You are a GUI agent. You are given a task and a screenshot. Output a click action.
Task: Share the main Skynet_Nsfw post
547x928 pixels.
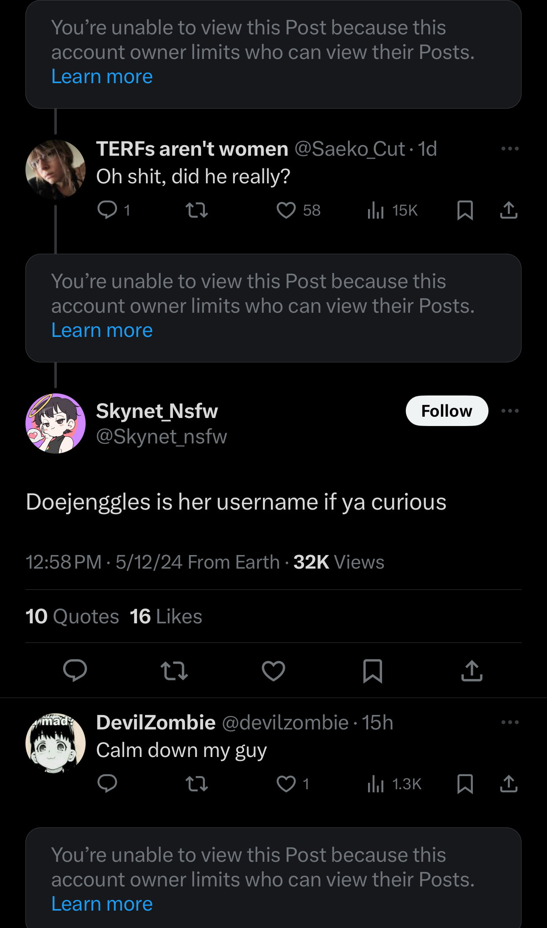click(x=472, y=671)
